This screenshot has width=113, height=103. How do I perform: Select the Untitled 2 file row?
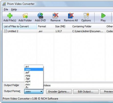pyautogui.click(x=58, y=31)
